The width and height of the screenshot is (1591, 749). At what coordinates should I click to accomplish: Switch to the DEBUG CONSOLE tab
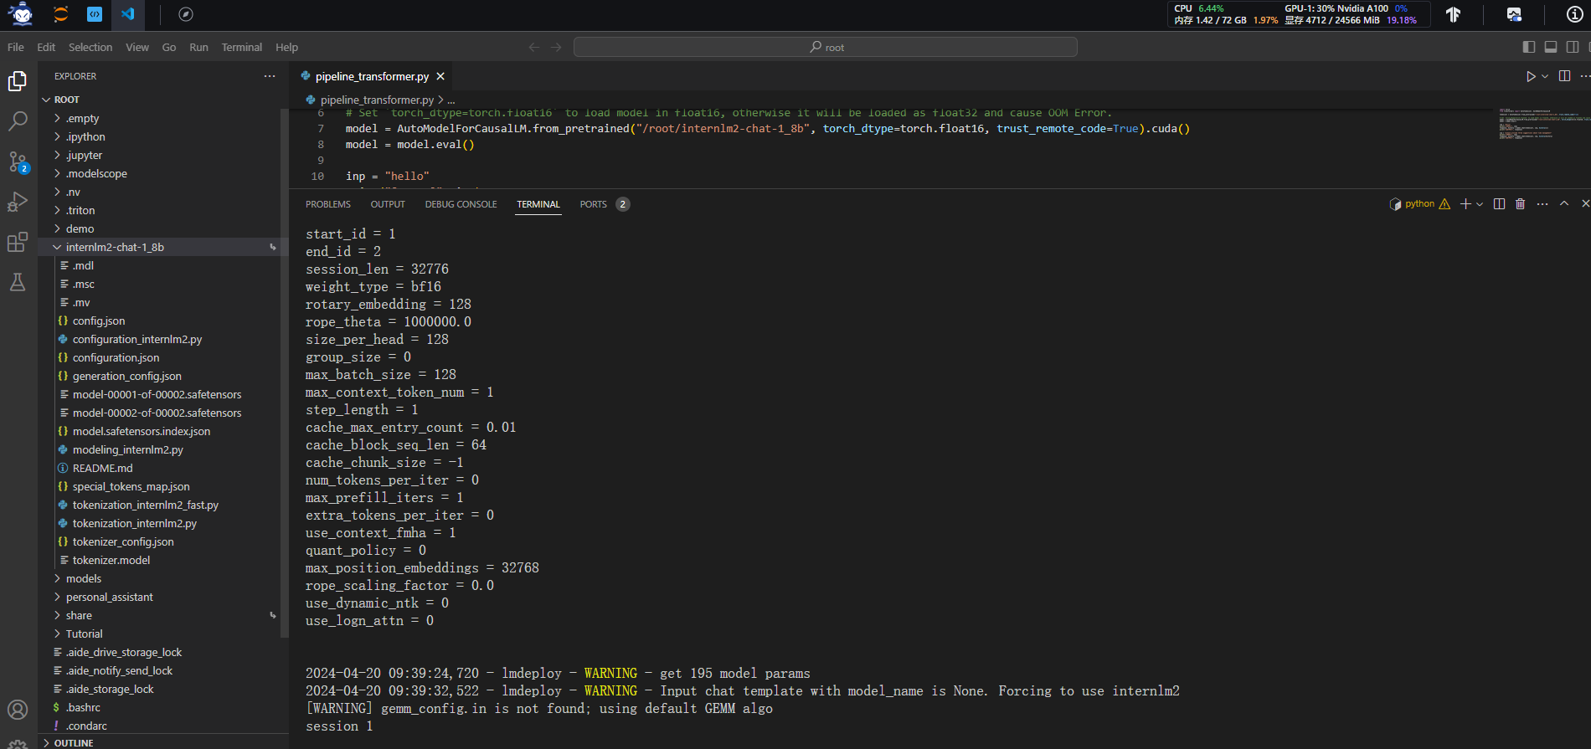pyautogui.click(x=461, y=204)
